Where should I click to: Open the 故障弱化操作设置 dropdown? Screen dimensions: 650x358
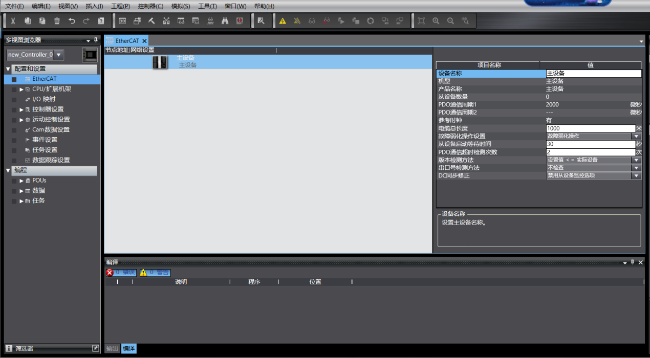(636, 136)
